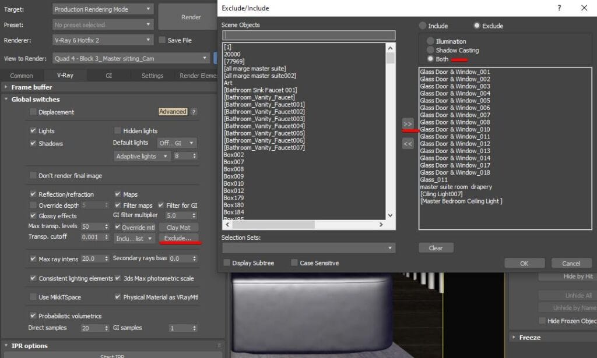Image resolution: width=597 pixels, height=358 pixels.
Task: Enable the Hidden lights checkbox
Action: pos(117,130)
